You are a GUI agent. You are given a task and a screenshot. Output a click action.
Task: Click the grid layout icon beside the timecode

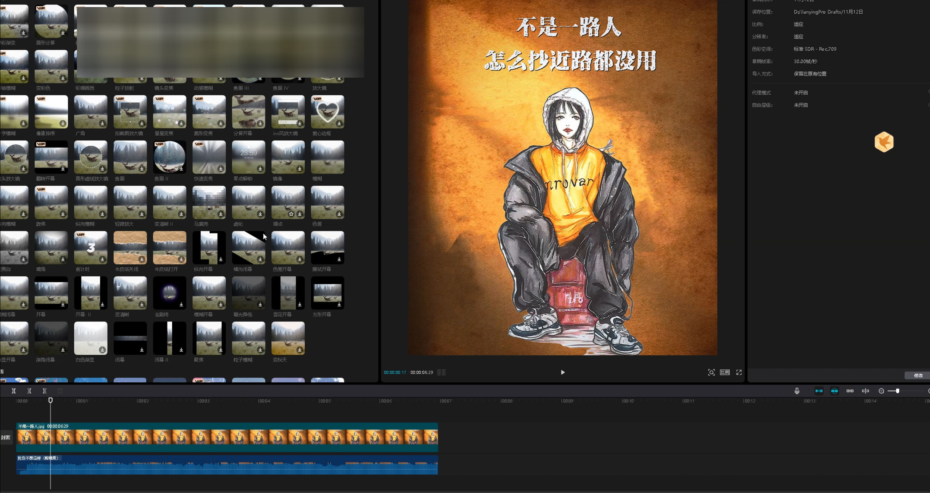click(441, 372)
